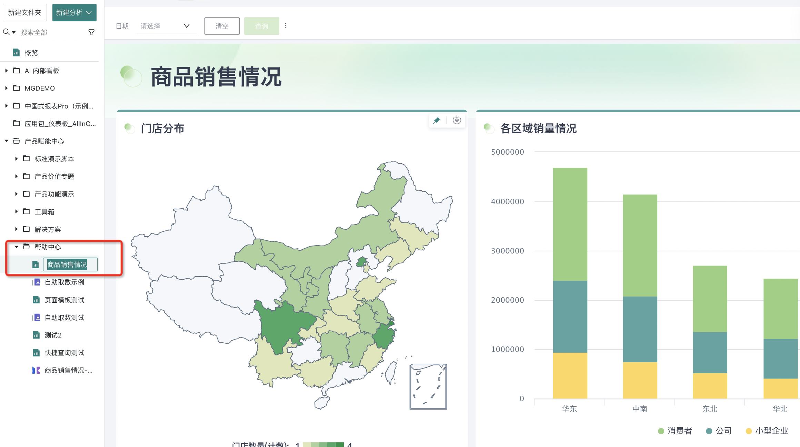Image resolution: width=800 pixels, height=447 pixels.
Task: Open the 日期 请选择 dropdown
Action: pyautogui.click(x=166, y=26)
